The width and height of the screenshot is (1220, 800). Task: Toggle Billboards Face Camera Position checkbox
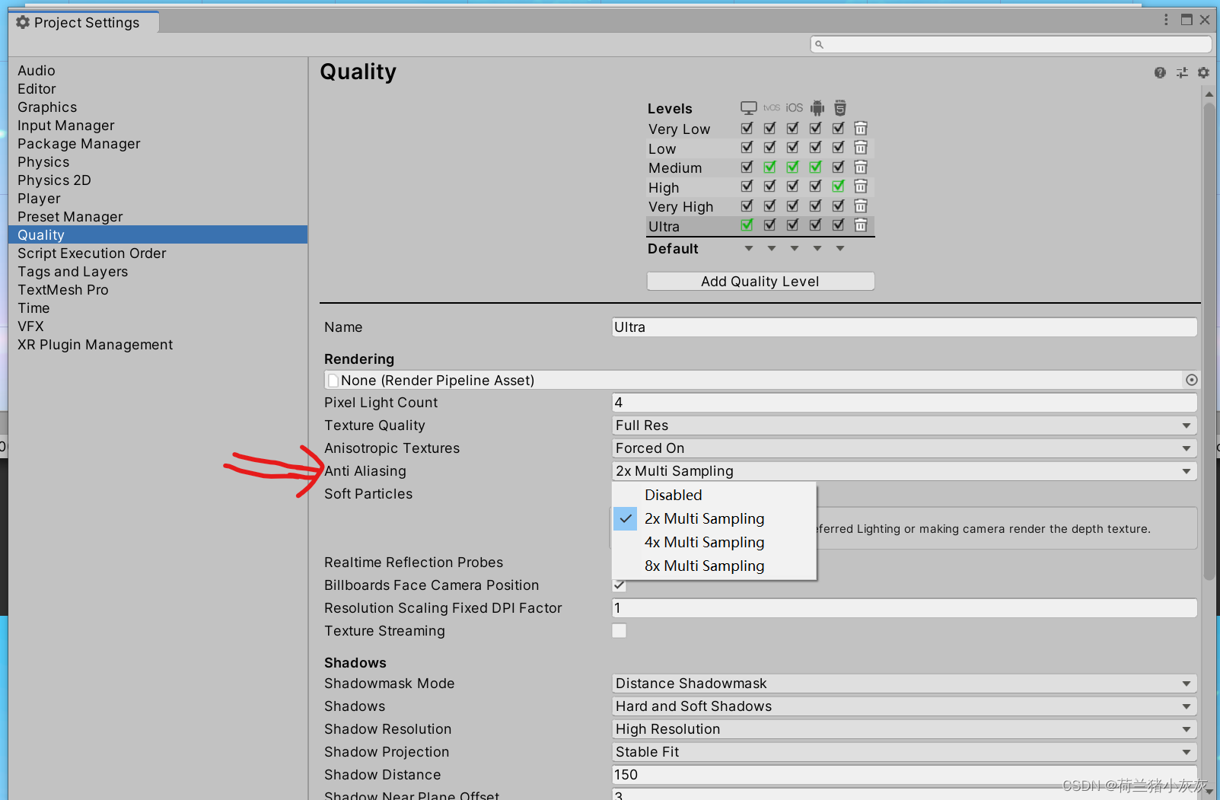coord(620,585)
